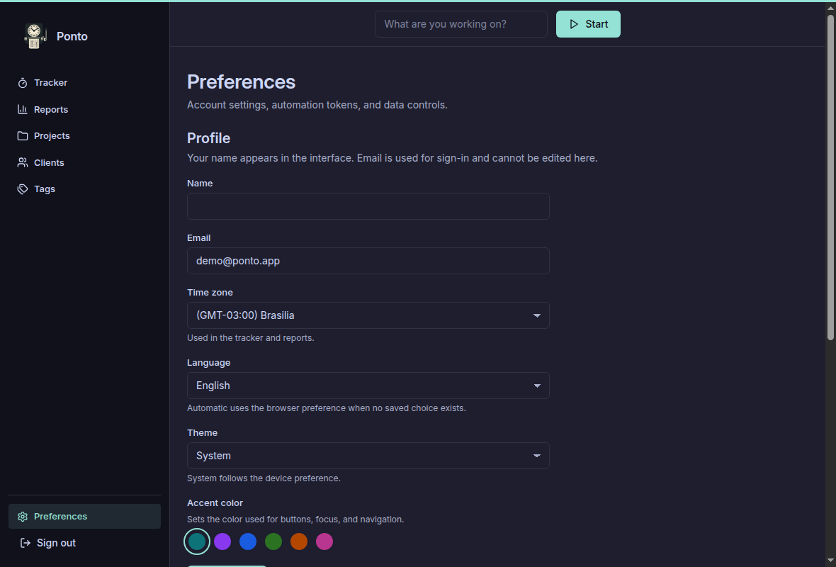Open the Language dropdown
The height and width of the screenshot is (567, 836).
(x=368, y=386)
